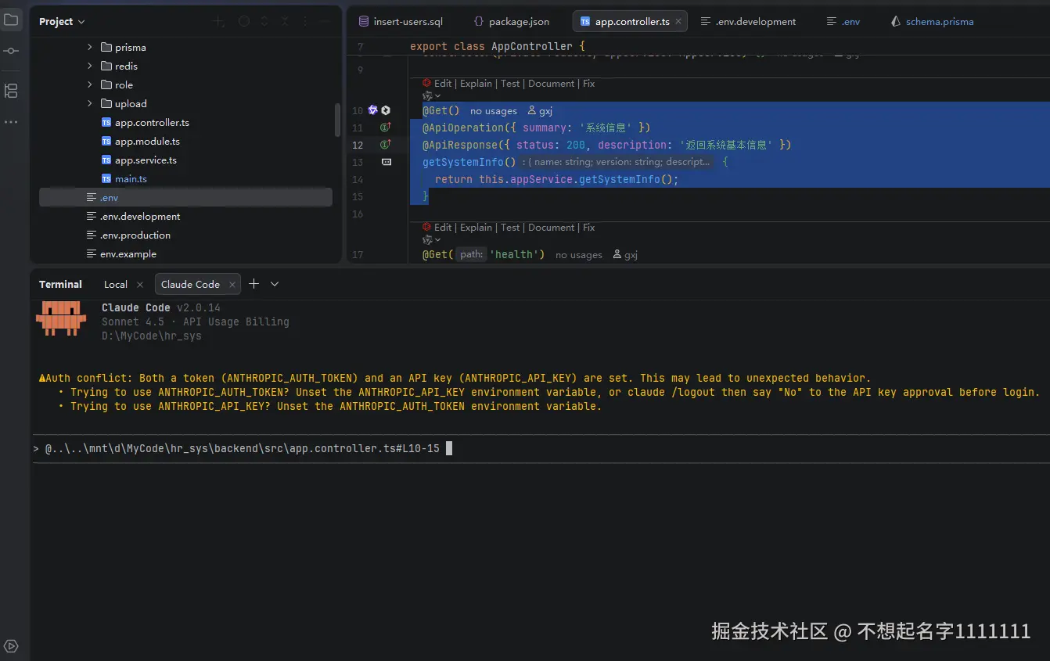Click the Project panel vertical scrollbar

coord(337,120)
